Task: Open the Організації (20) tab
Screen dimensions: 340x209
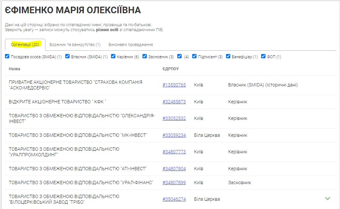Action: pos(25,44)
